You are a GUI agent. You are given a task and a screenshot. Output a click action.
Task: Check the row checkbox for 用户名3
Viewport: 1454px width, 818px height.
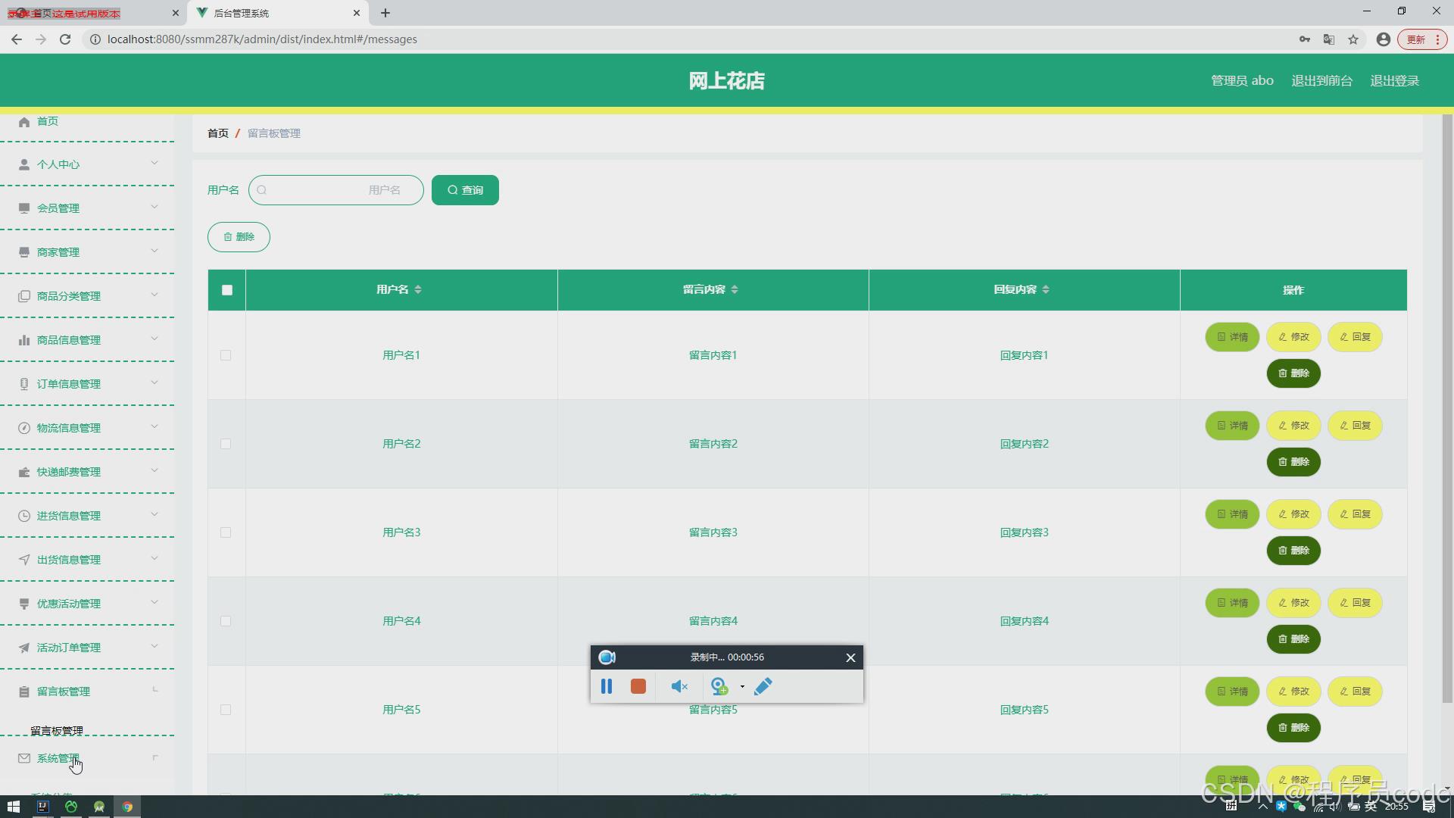[226, 532]
